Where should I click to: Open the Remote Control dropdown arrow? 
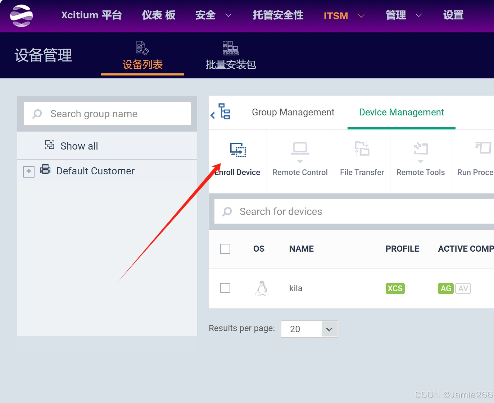[300, 162]
